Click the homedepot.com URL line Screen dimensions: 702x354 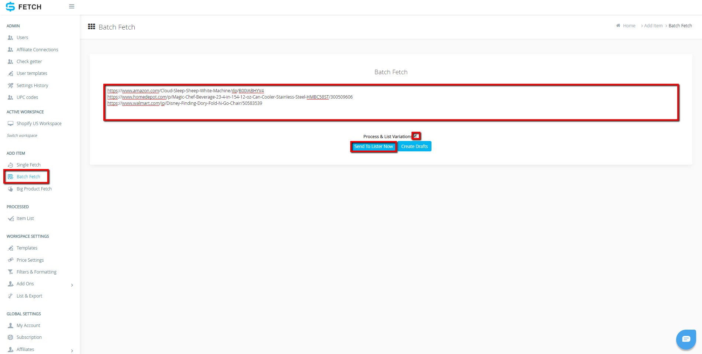[230, 97]
